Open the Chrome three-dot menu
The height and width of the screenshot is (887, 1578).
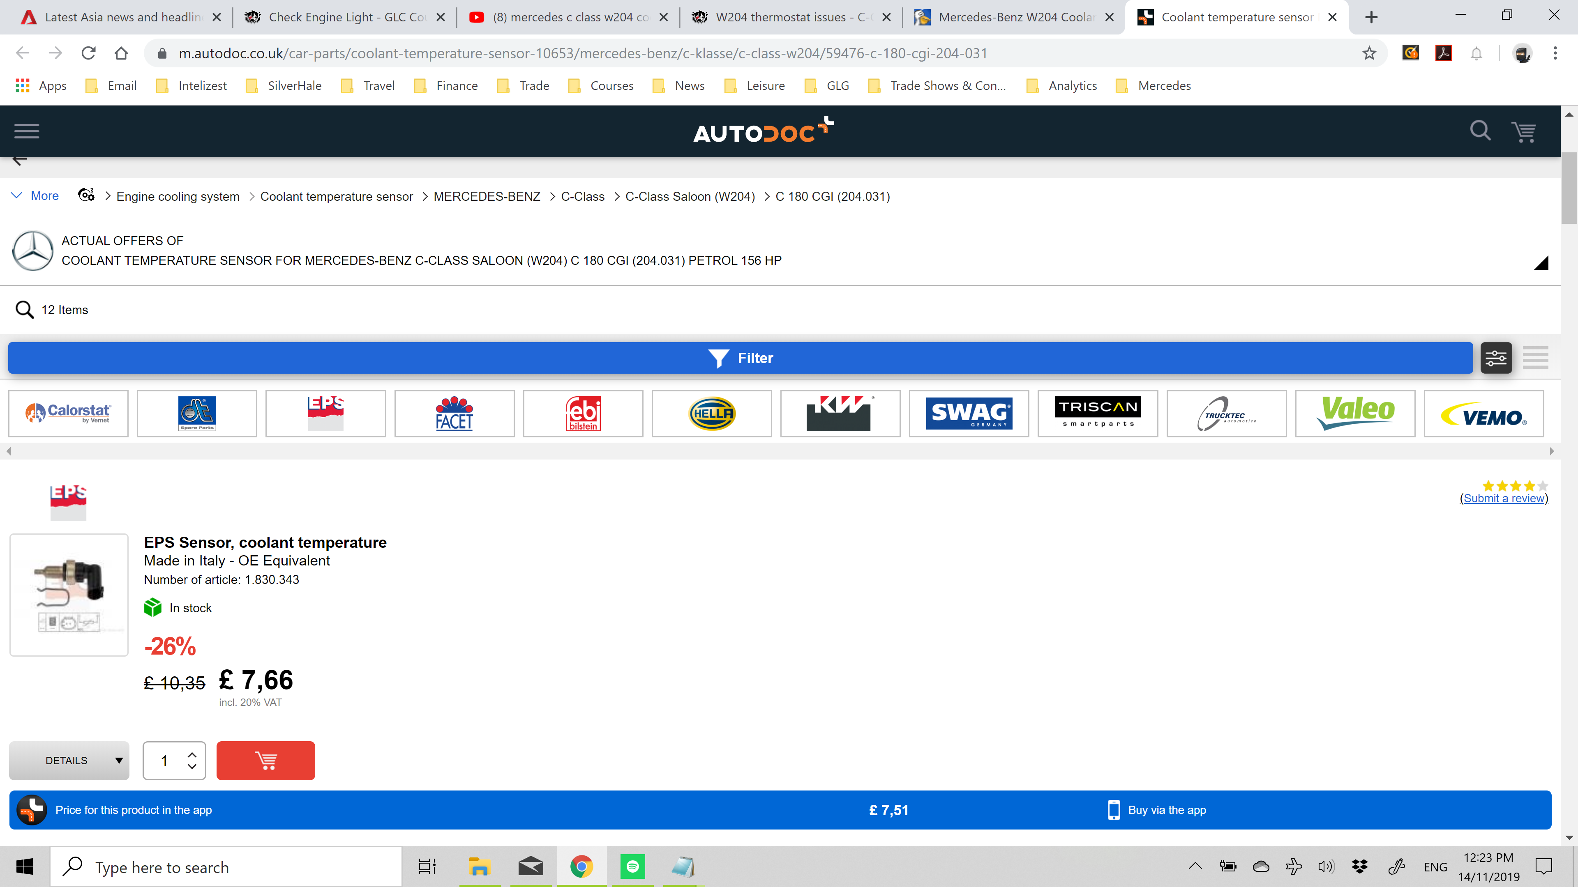1555,53
